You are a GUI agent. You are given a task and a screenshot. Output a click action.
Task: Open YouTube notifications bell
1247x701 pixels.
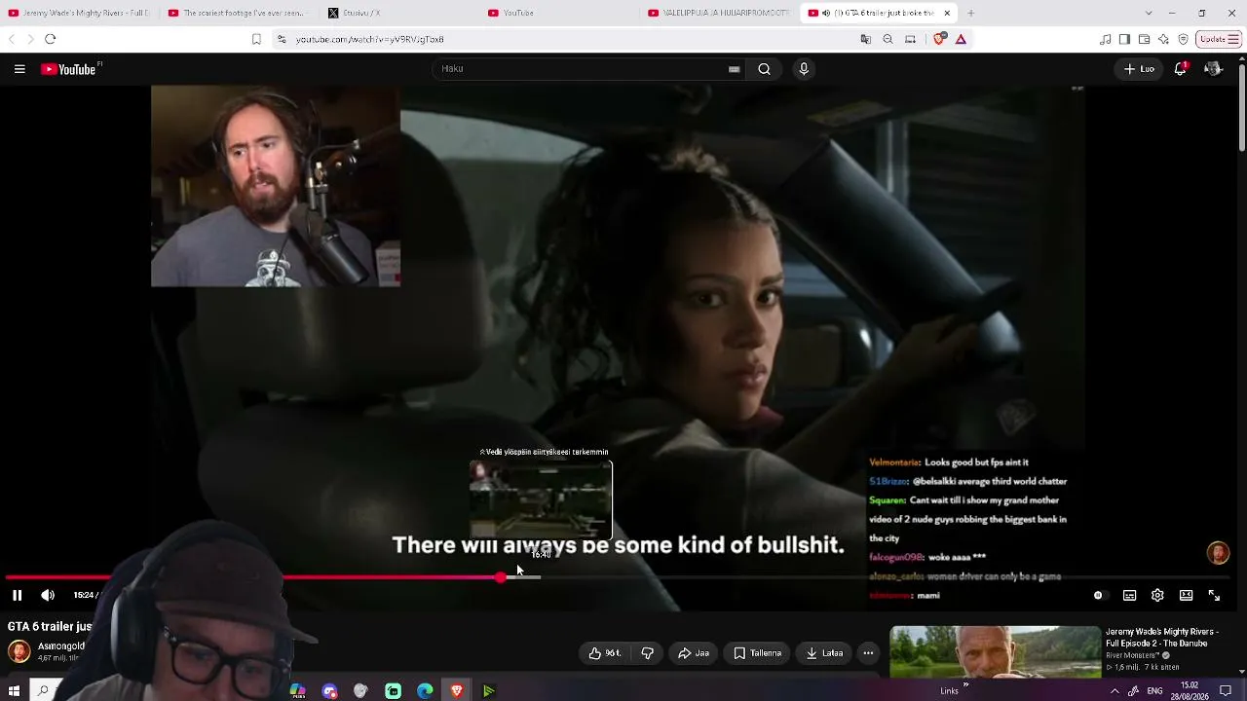tap(1180, 69)
